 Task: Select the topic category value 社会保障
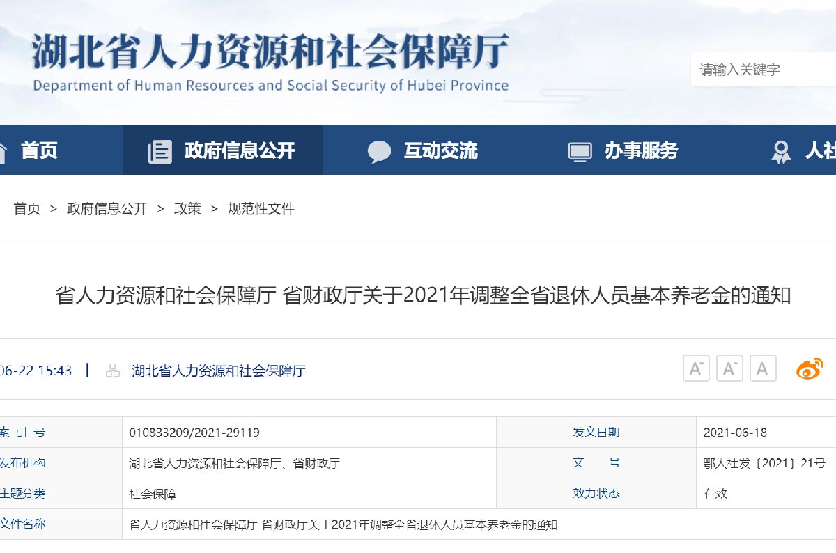(153, 494)
